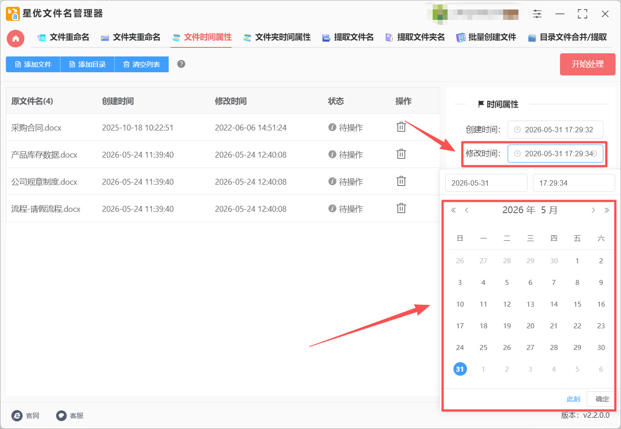621x429 pixels.
Task: Click the 此刻 link
Action: pos(573,399)
